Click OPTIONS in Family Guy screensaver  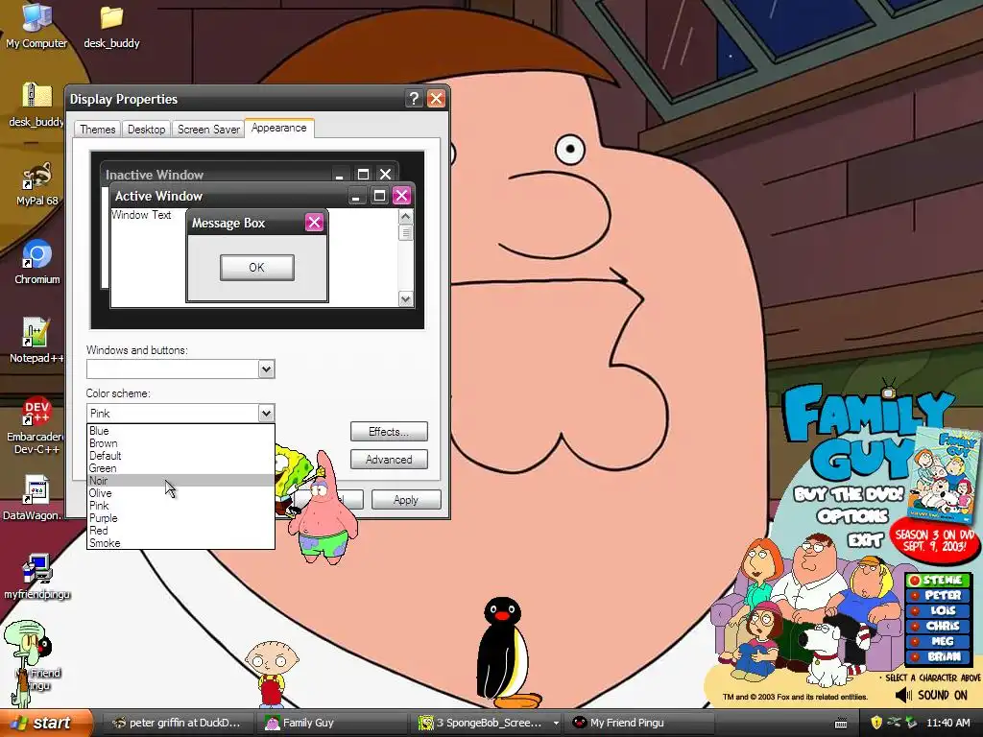[852, 515]
